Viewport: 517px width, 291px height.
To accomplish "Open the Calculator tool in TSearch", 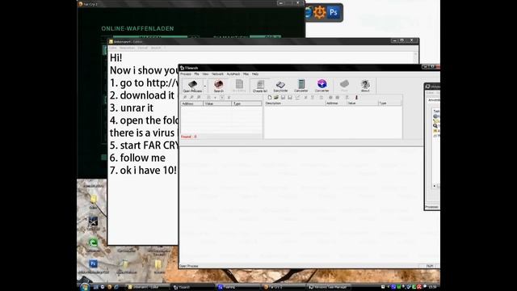I will [301, 86].
